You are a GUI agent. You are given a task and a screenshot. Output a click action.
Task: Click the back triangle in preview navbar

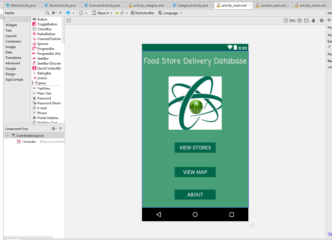point(159,214)
